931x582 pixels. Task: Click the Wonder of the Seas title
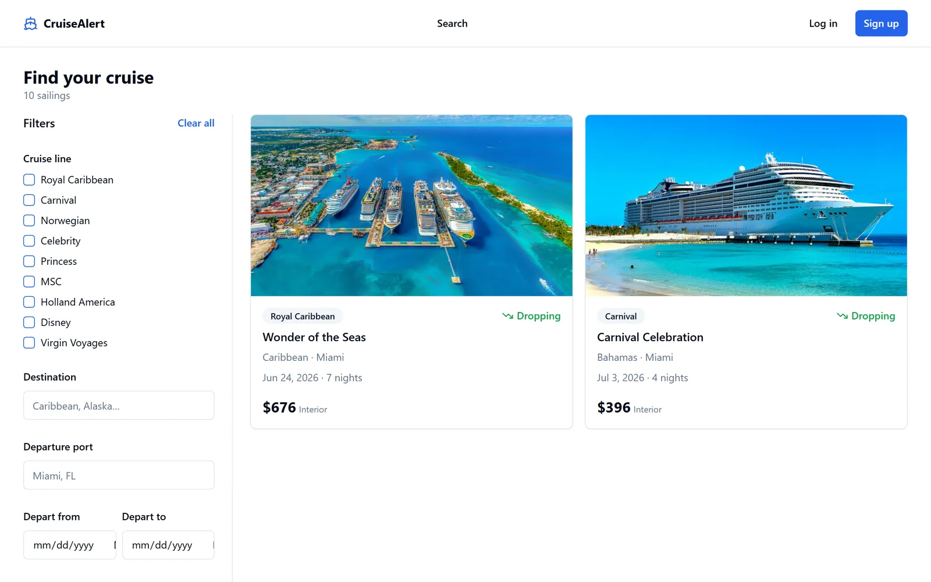[x=314, y=337]
